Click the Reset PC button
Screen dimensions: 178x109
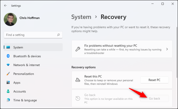pos(154,80)
